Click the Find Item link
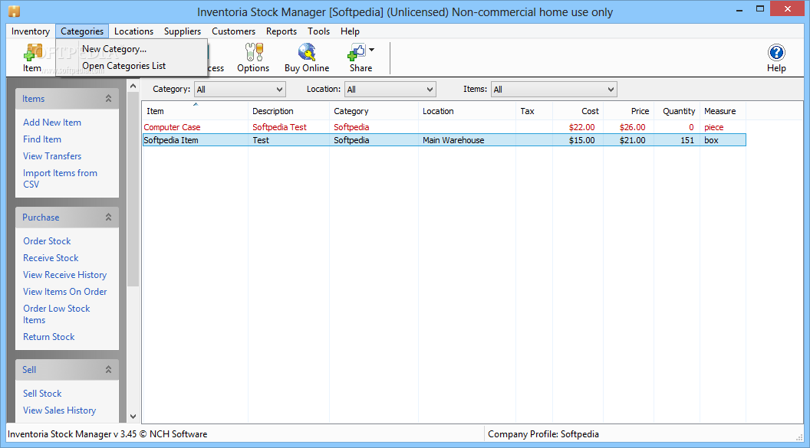 [x=42, y=139]
